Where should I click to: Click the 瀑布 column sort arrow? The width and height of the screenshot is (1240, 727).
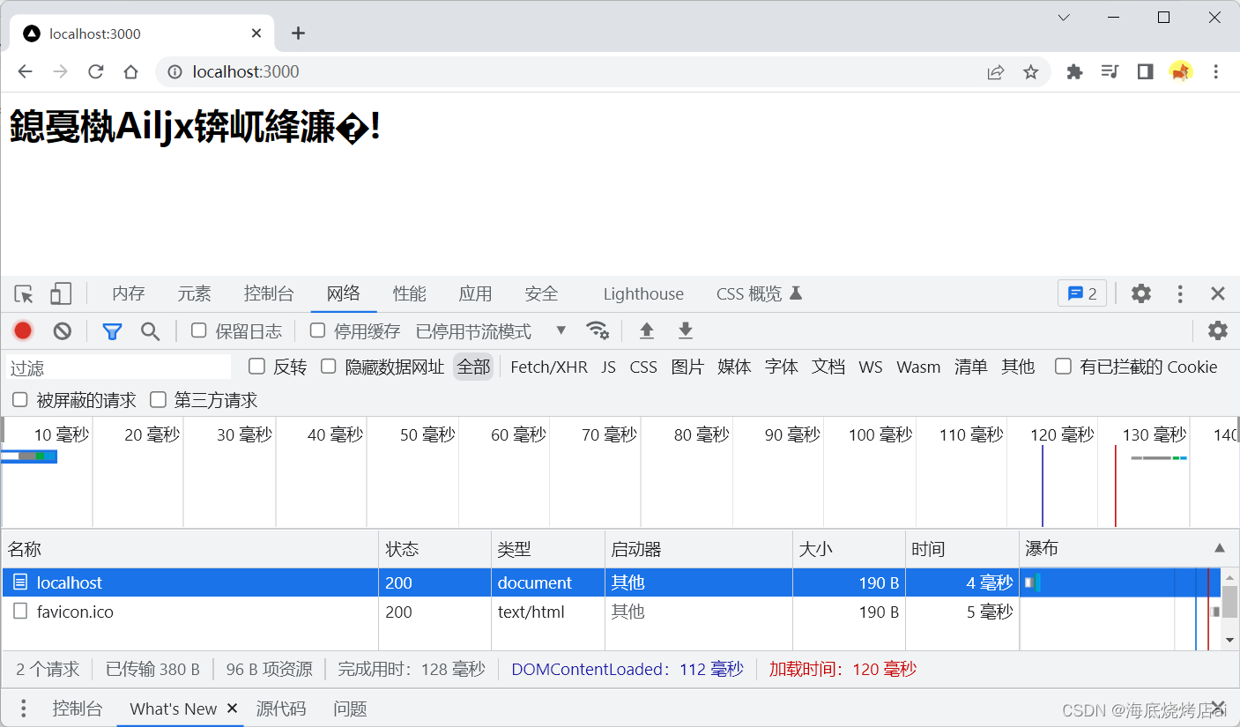pos(1219,548)
